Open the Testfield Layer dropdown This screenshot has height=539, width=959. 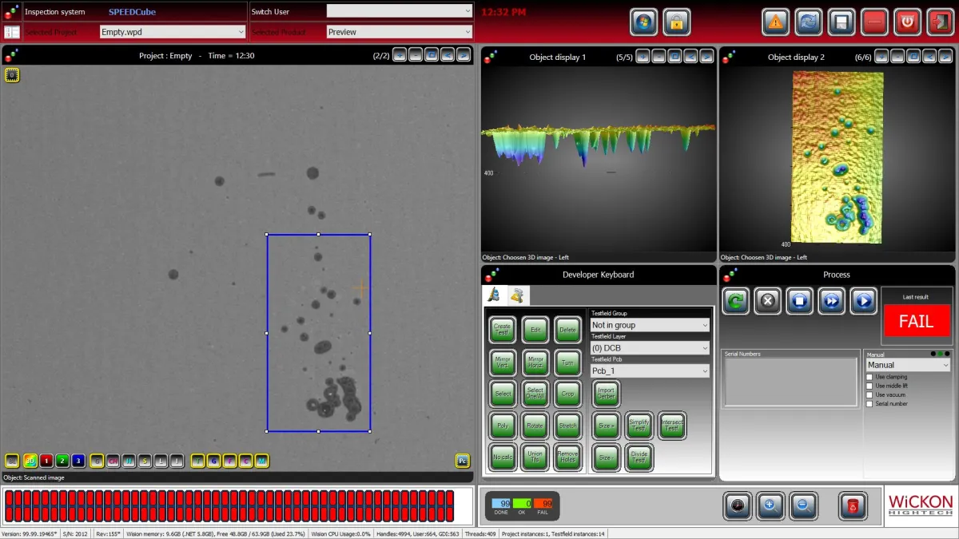650,348
